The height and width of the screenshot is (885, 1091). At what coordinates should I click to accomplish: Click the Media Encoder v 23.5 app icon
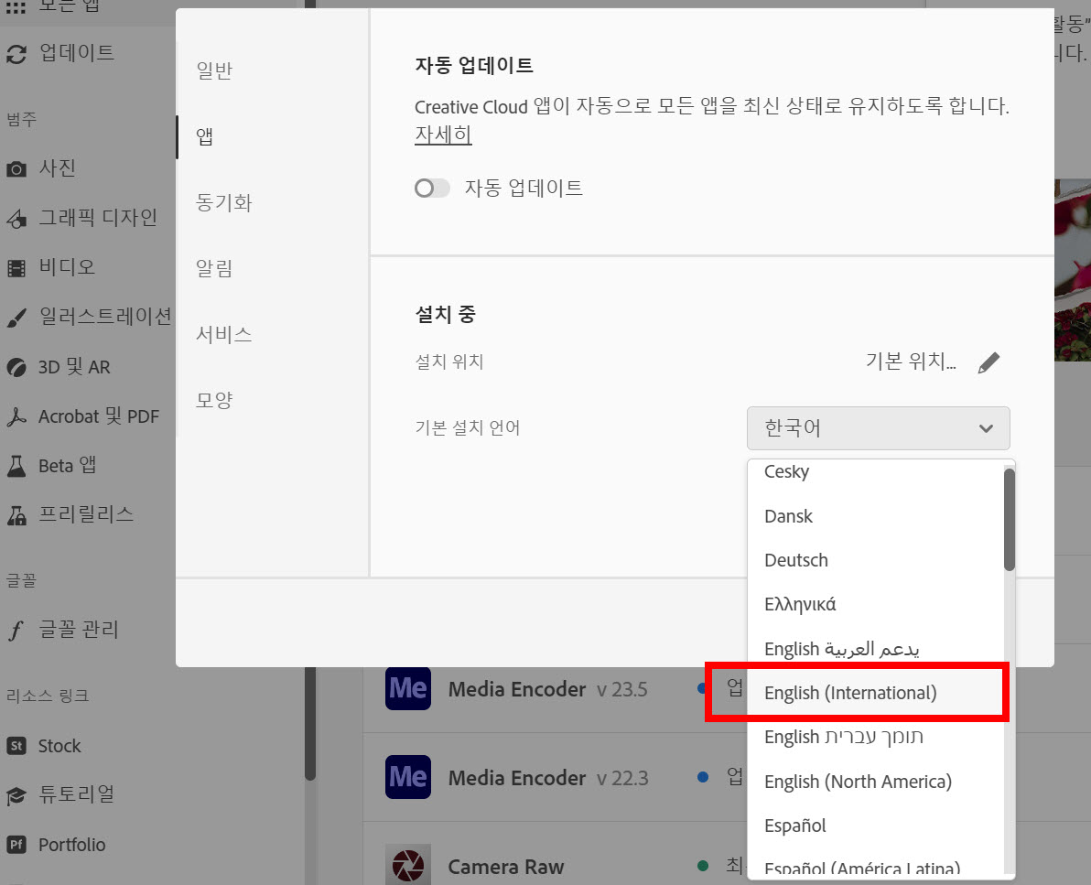coord(408,687)
